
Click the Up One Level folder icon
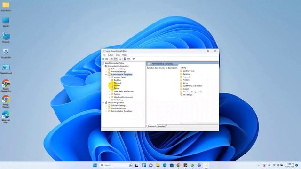pos(111,59)
